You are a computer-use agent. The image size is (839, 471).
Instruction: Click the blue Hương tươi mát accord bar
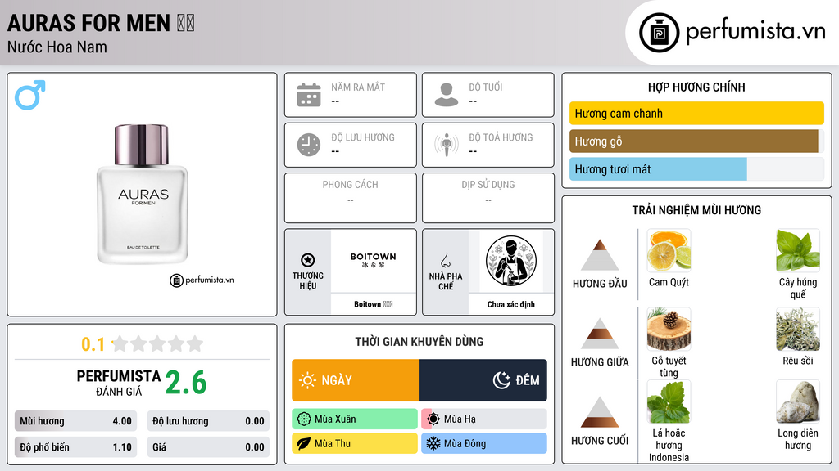pyautogui.click(x=658, y=169)
